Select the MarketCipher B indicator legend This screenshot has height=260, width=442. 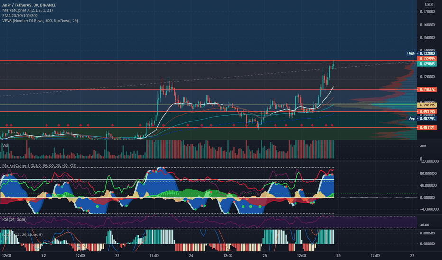coord(39,165)
